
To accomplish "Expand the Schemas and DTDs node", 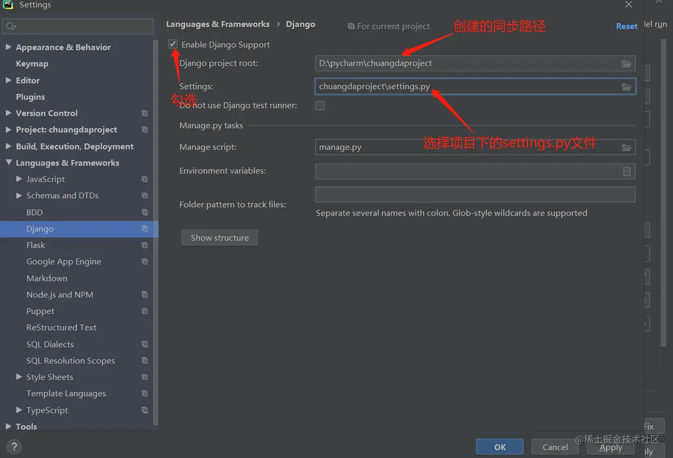I will (x=19, y=196).
